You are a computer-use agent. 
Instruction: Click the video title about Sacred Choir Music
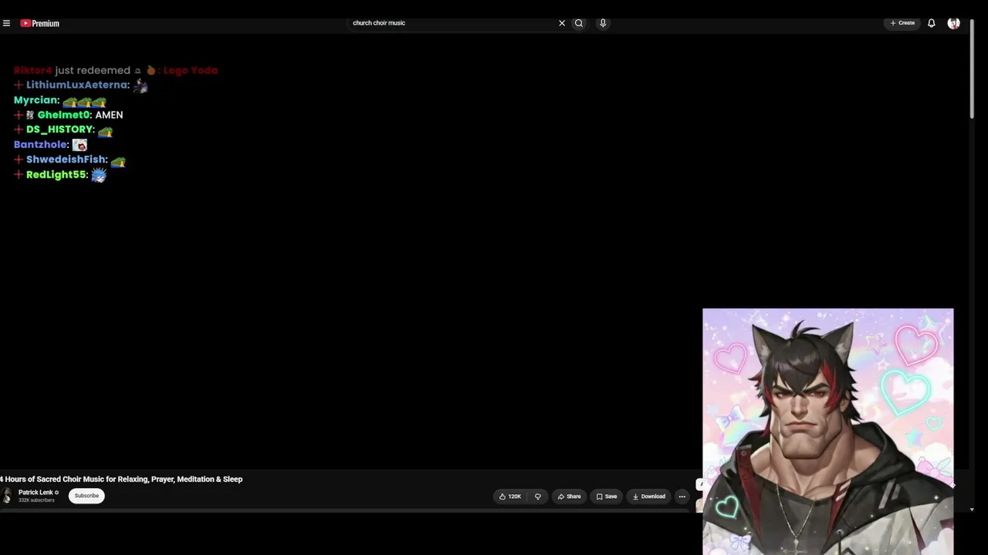pos(121,479)
